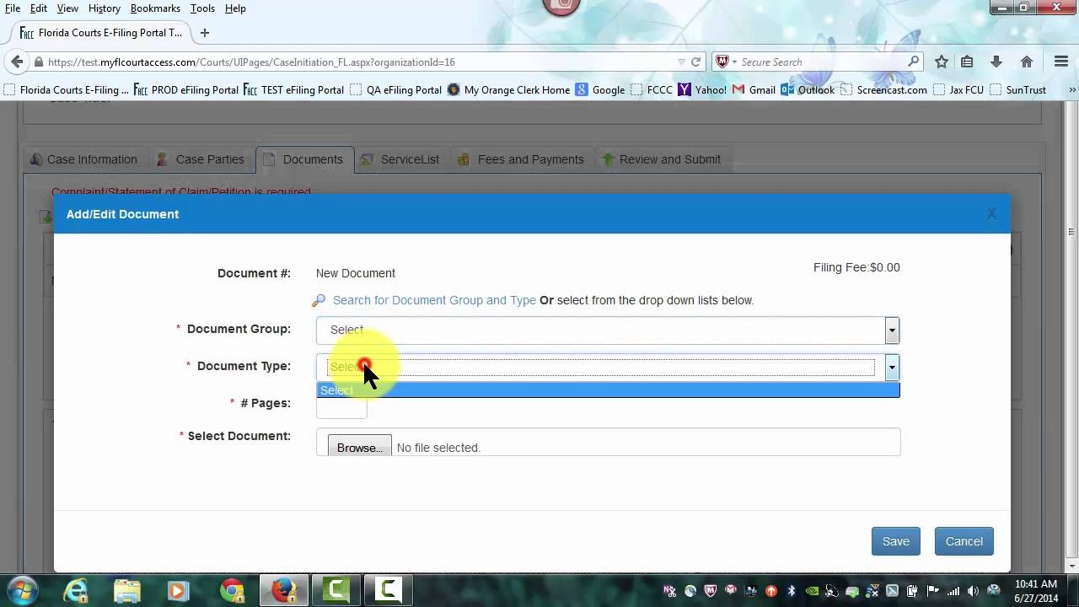Launch Google Chrome from the taskbar

(232, 590)
